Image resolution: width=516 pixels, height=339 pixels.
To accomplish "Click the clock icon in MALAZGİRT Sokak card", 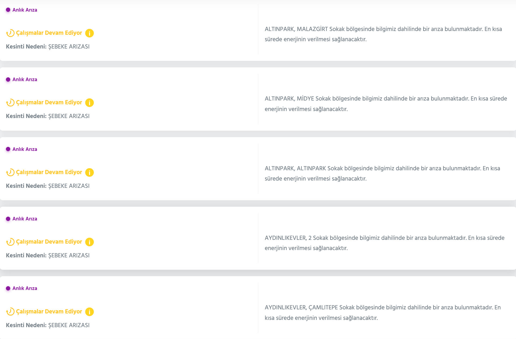I will pos(10,33).
